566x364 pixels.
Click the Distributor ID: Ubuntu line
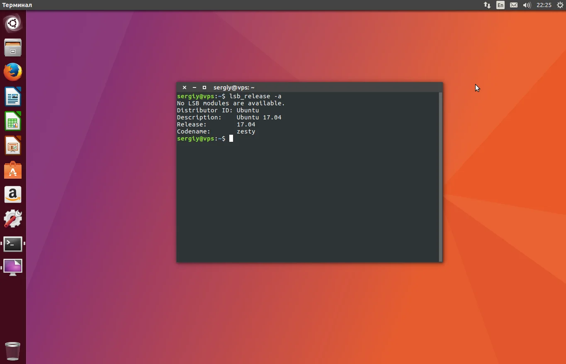[218, 110]
